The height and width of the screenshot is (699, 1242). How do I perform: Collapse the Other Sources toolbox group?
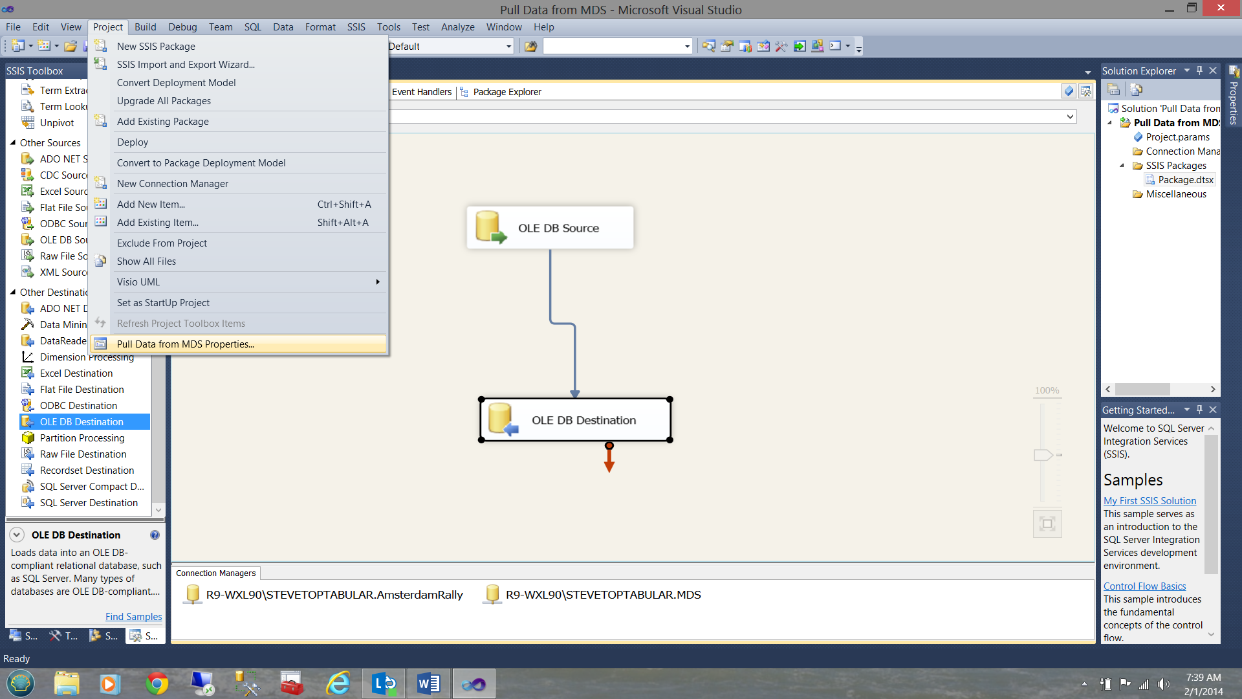click(x=13, y=142)
